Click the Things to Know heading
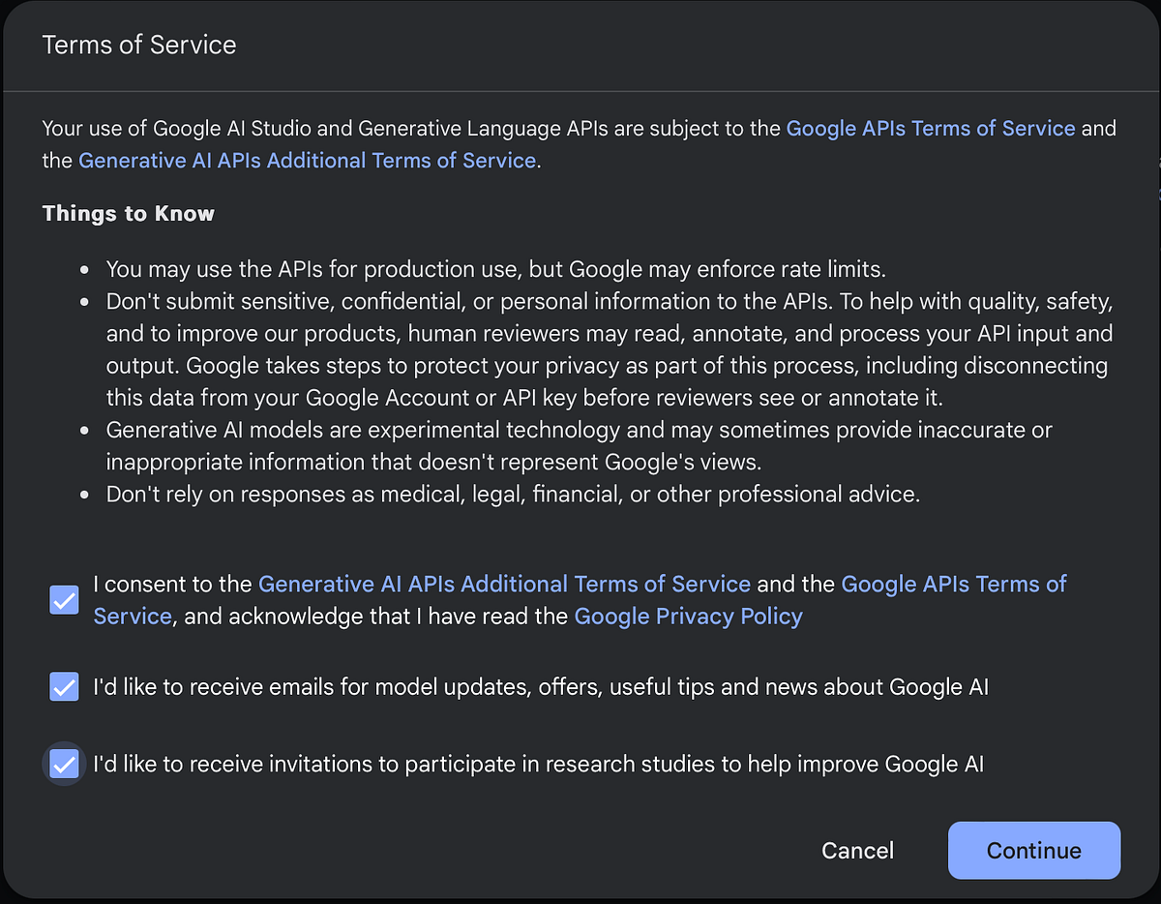The image size is (1161, 904). click(x=128, y=213)
